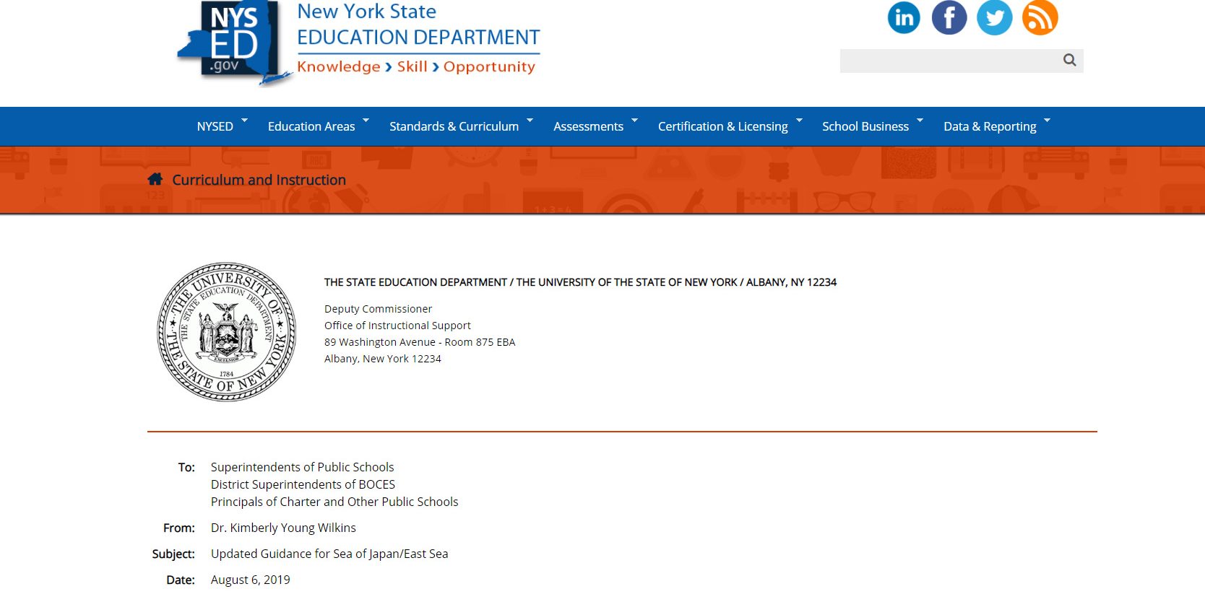Screen dimensions: 1205x602
Task: Click inside the site search field
Action: click(948, 61)
